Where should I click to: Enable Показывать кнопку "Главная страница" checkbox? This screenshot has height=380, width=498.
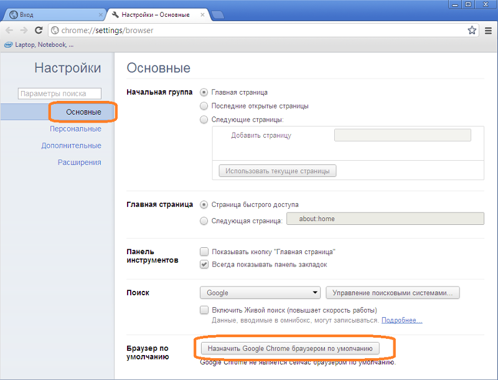click(204, 252)
